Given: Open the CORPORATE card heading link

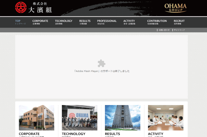Looking at the screenshot, I should coord(29,134).
